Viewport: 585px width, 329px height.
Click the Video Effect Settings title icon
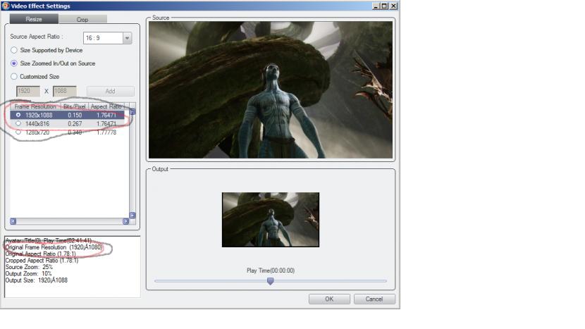(6, 6)
